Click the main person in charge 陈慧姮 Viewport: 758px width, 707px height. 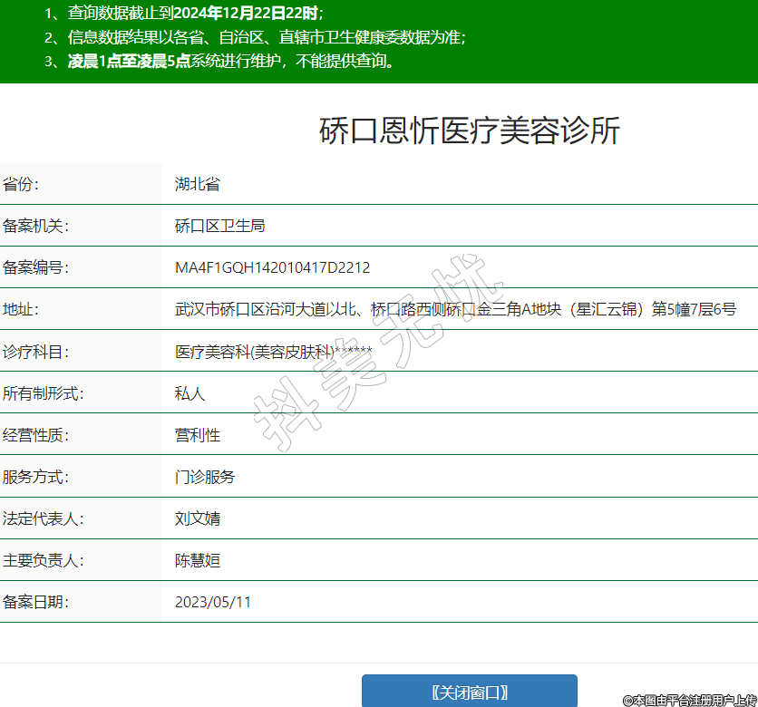198,560
